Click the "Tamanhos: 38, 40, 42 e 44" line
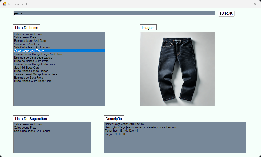Viewport: 261px width, 157px height. (x=121, y=131)
